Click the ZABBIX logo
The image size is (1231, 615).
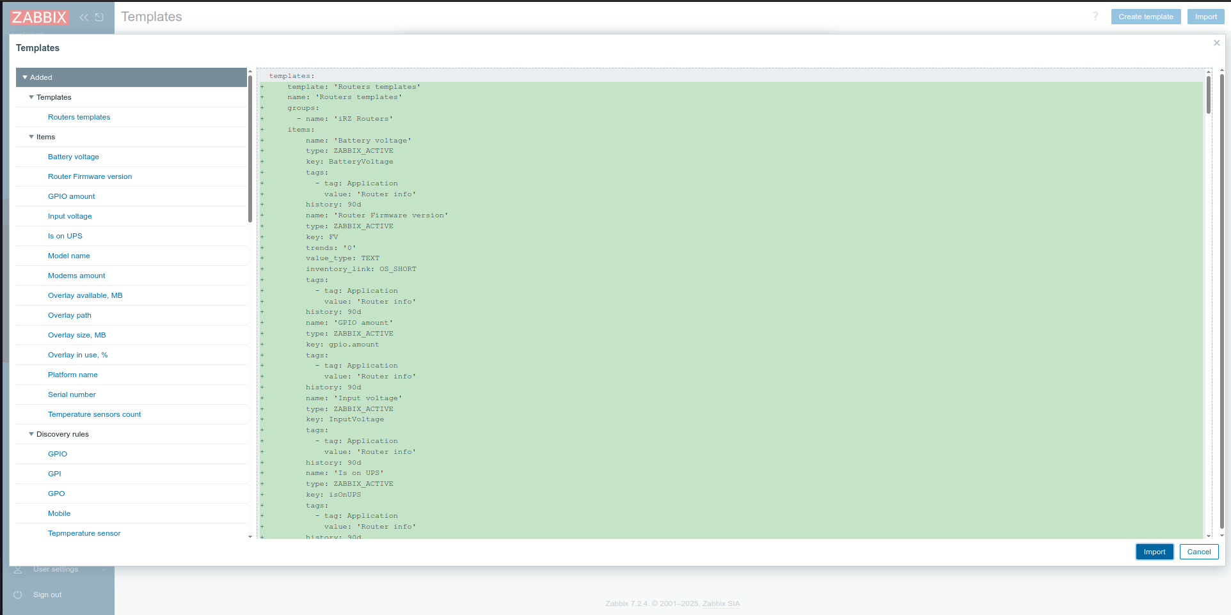pos(39,17)
